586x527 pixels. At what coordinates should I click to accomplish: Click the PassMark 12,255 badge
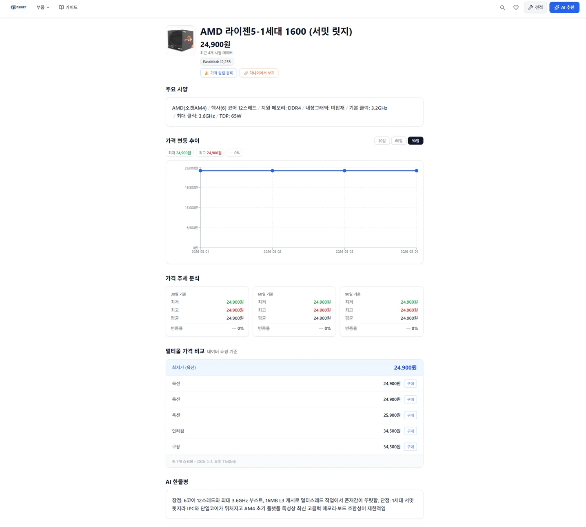[x=217, y=62]
